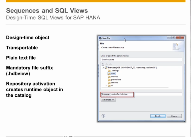Viewport: 191px width, 137px height.
Task: Click 'Enter or select the parent folder' label
Action: click(115, 56)
